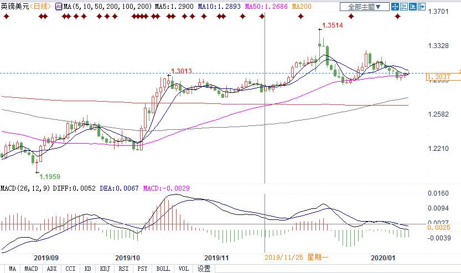Click the MACD:-0.0029 value
The width and height of the screenshot is (461, 273).
coord(167,188)
